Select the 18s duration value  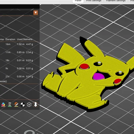[x=7, y=60]
